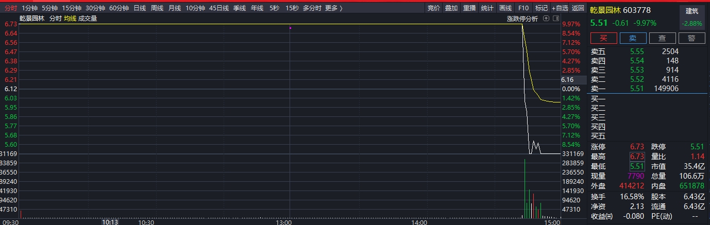Click the boxed 最高 value 6.73

[637, 157]
